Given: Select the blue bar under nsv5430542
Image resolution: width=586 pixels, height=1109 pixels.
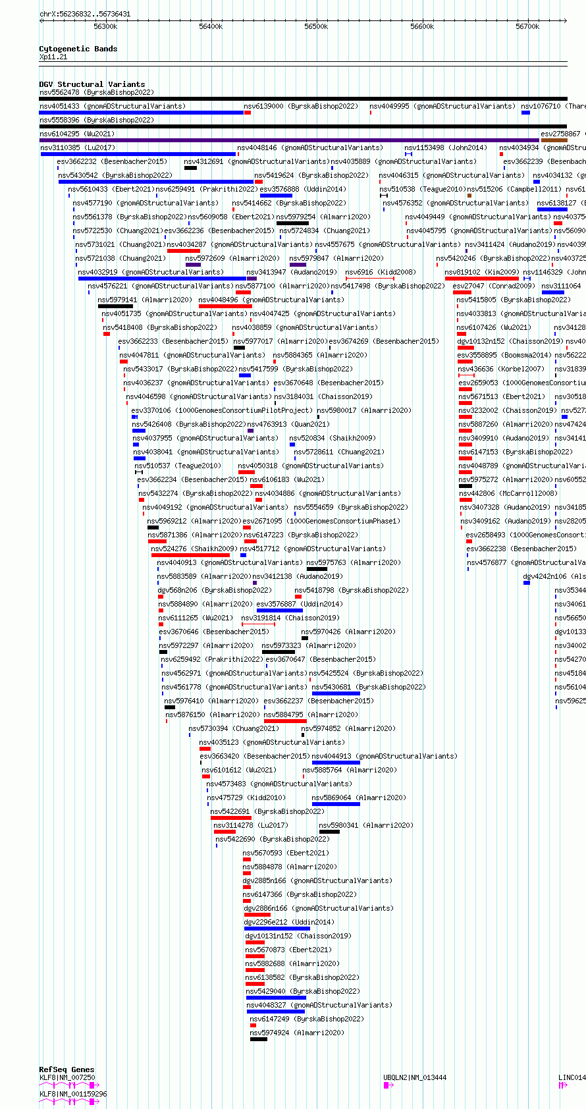Looking at the screenshot, I should click(x=156, y=182).
